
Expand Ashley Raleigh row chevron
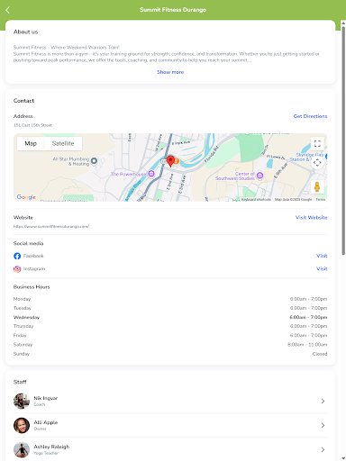[323, 450]
